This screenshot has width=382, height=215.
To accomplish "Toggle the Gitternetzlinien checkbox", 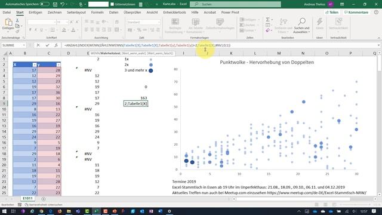I will 112,4.
